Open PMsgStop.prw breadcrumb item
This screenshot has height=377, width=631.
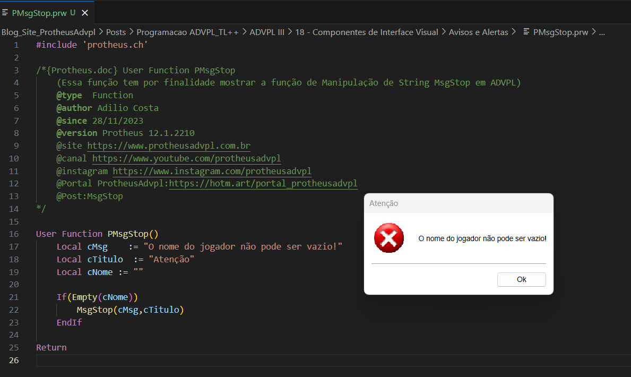click(x=560, y=32)
